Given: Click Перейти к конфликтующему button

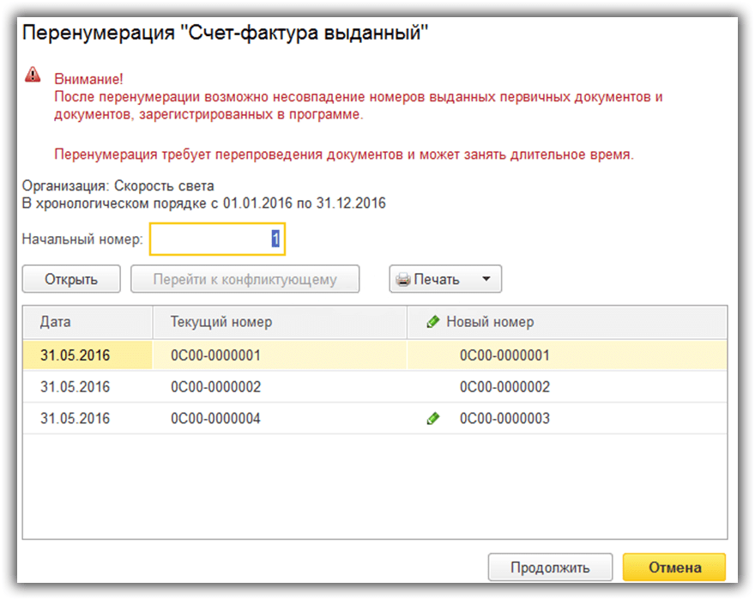Looking at the screenshot, I should coord(245,279).
